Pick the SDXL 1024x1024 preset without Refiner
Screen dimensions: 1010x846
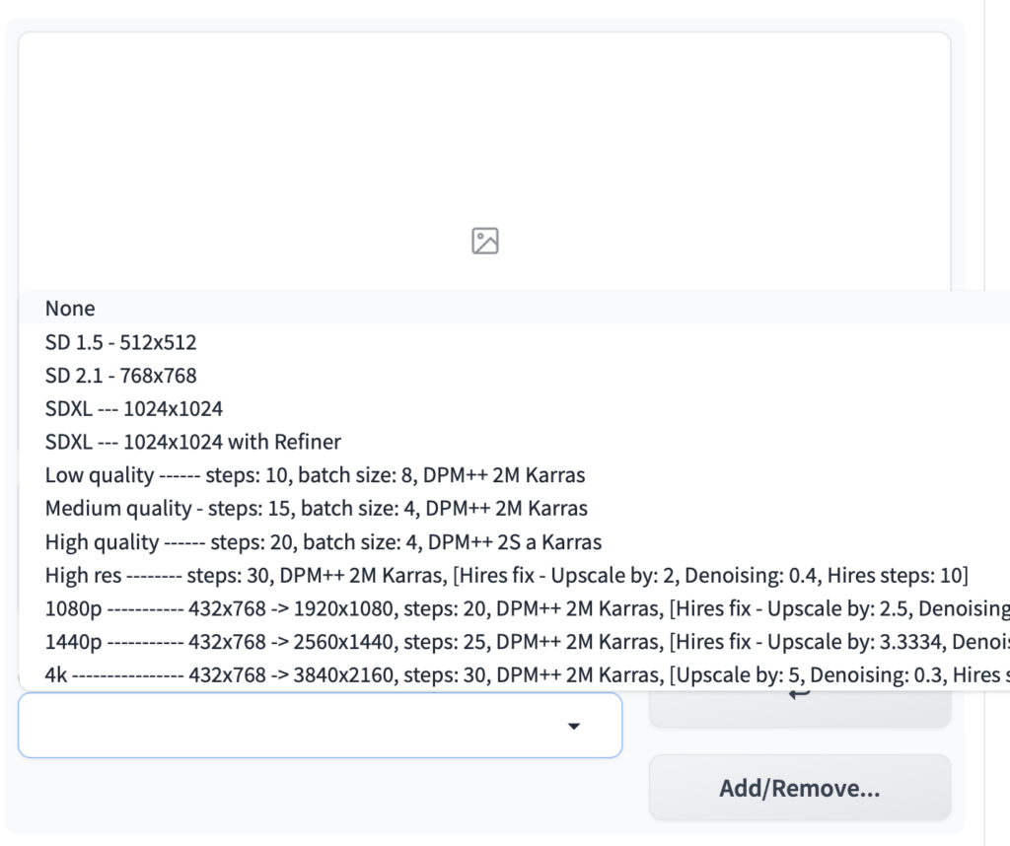click(515, 409)
